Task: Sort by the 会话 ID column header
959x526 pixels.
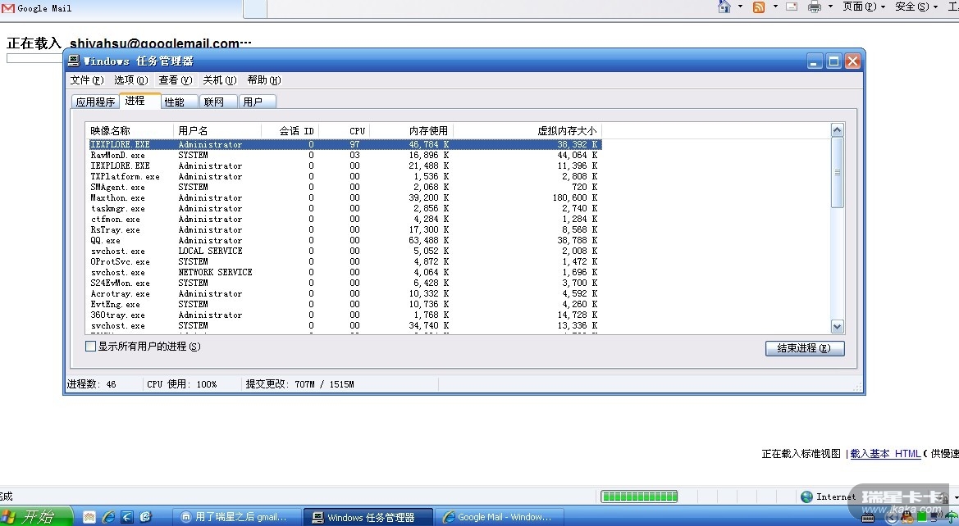Action: 290,131
